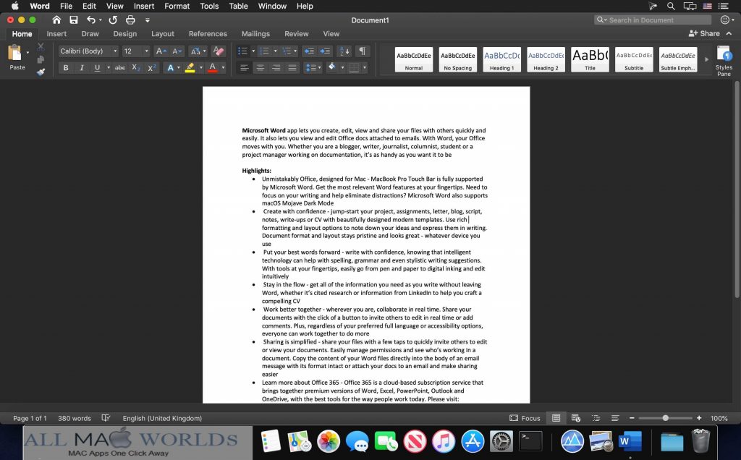The height and width of the screenshot is (460, 741).
Task: Decrease paragraph indent
Action: tap(309, 51)
